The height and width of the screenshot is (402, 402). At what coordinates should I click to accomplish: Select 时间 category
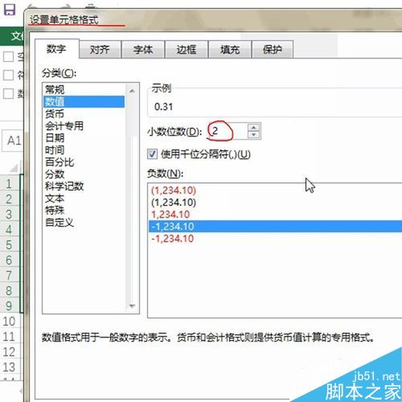(84, 150)
